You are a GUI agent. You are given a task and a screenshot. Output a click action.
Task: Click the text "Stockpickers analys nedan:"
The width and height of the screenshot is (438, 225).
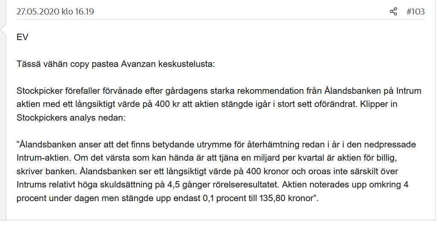coord(70,117)
